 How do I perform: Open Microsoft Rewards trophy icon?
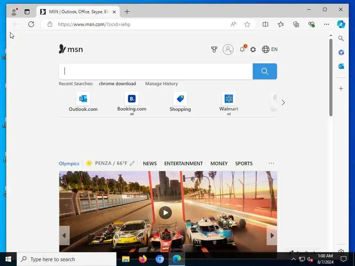(214, 49)
